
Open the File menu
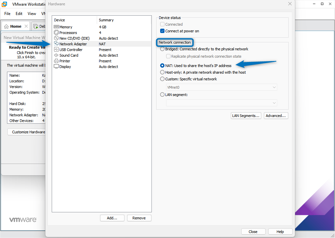[7, 14]
